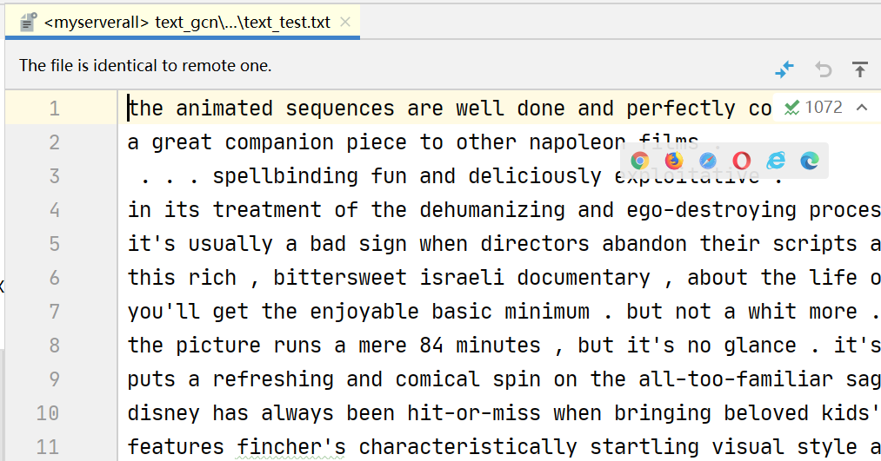Click the compare with remote file icon

[784, 69]
